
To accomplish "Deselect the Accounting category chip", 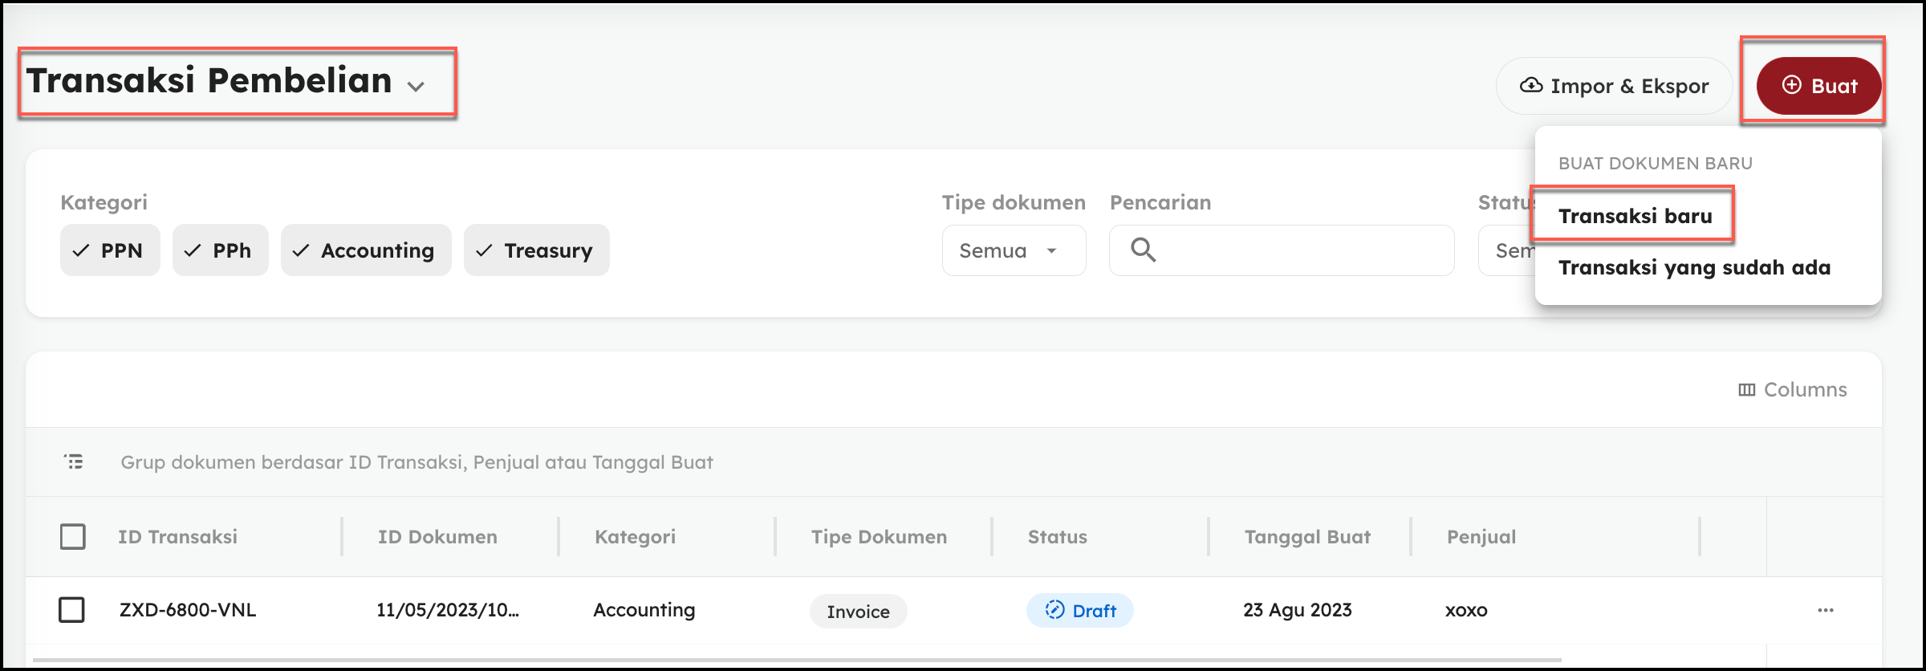I will pyautogui.click(x=366, y=250).
